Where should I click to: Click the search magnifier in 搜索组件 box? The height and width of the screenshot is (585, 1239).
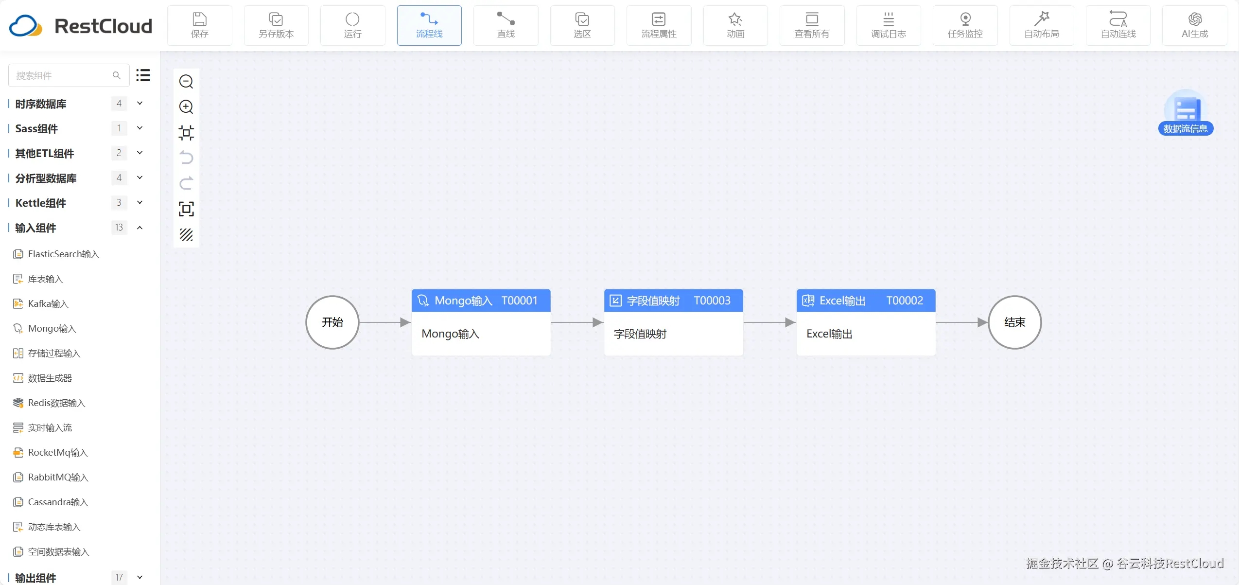pos(116,75)
